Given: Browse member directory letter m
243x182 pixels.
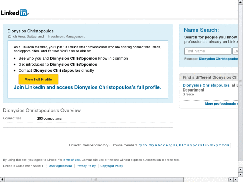Looking at the screenshot, I should tap(185, 145).
